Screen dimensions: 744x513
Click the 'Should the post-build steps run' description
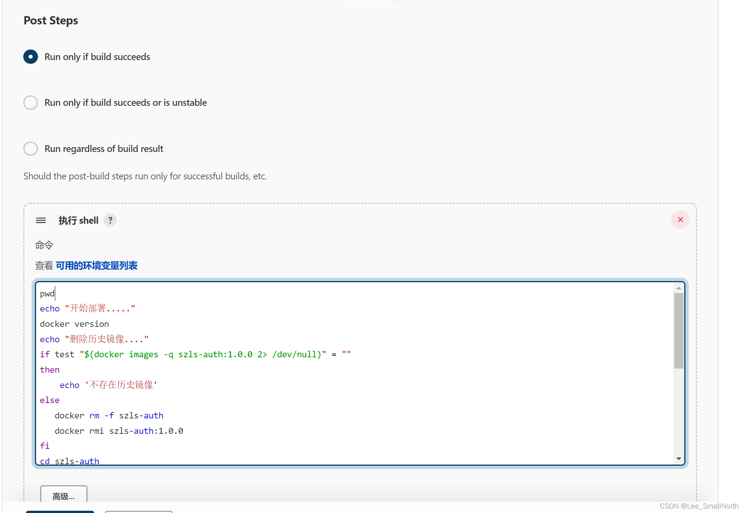tap(145, 176)
